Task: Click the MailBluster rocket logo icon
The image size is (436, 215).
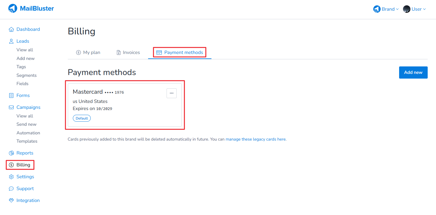Action: click(x=13, y=9)
